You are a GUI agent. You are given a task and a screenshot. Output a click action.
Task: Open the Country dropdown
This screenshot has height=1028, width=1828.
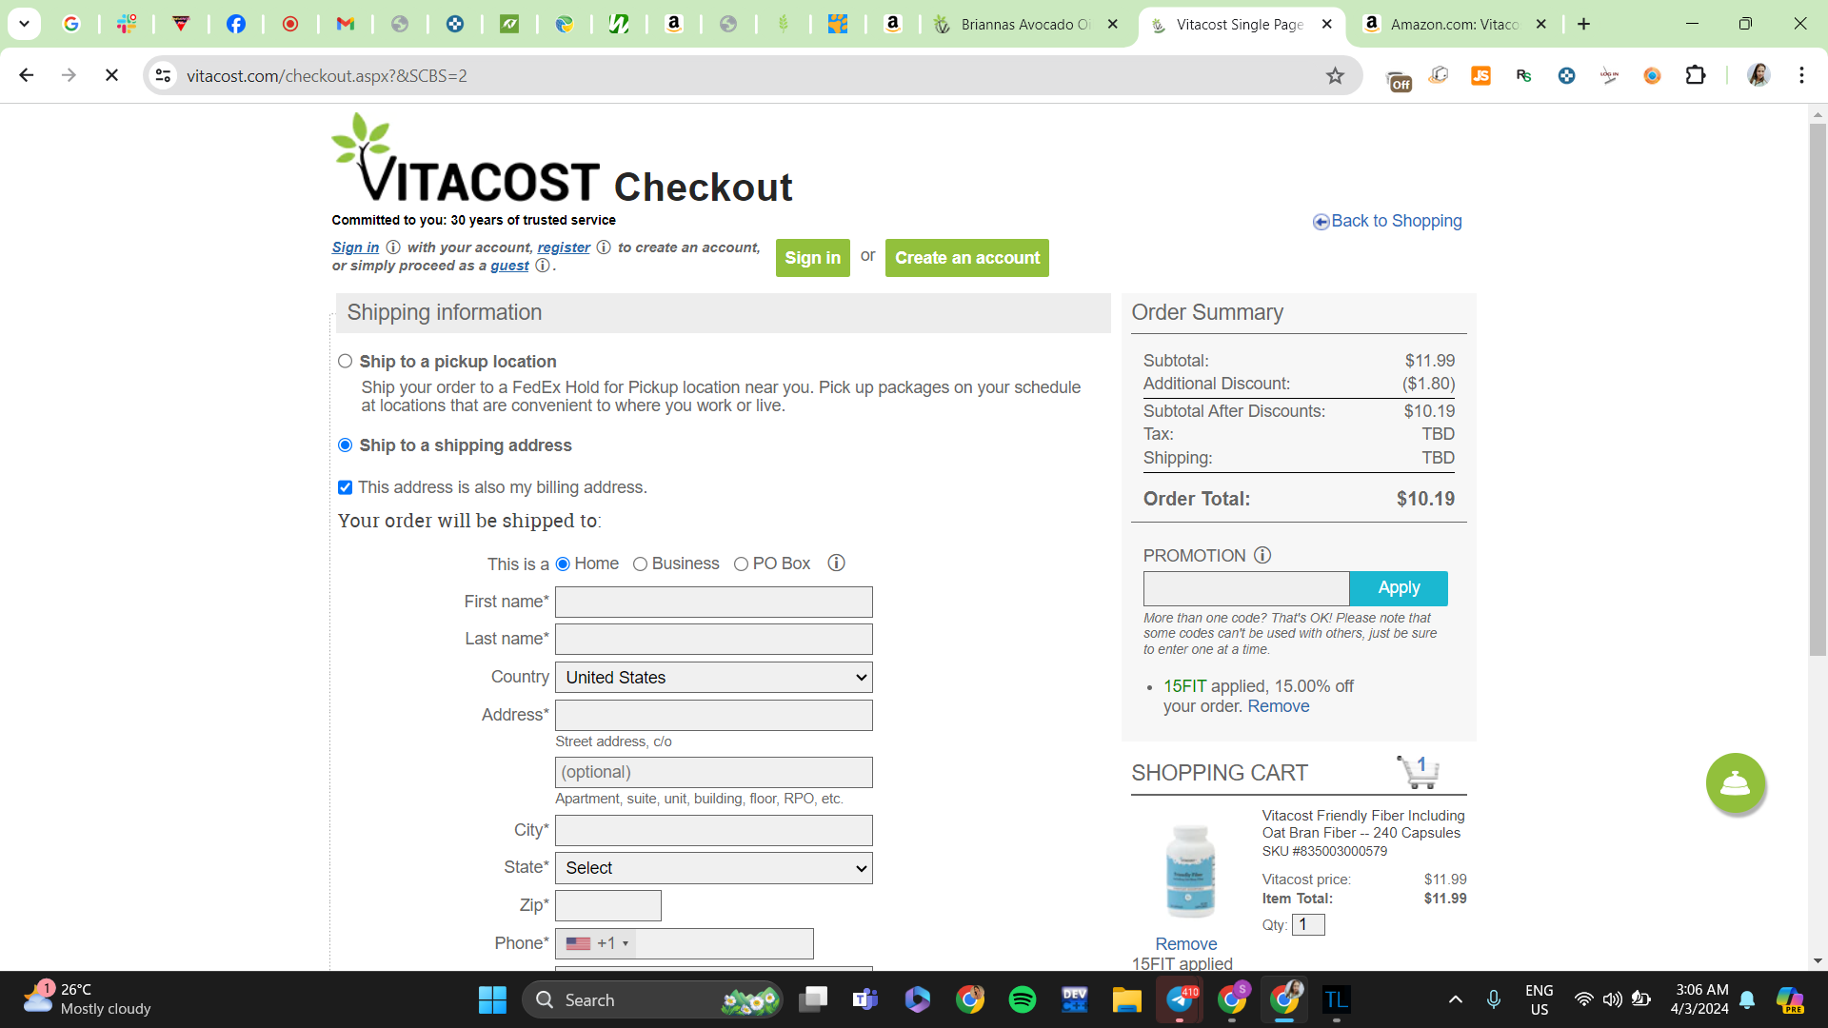pos(714,678)
